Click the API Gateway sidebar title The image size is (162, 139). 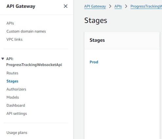(x=21, y=6)
